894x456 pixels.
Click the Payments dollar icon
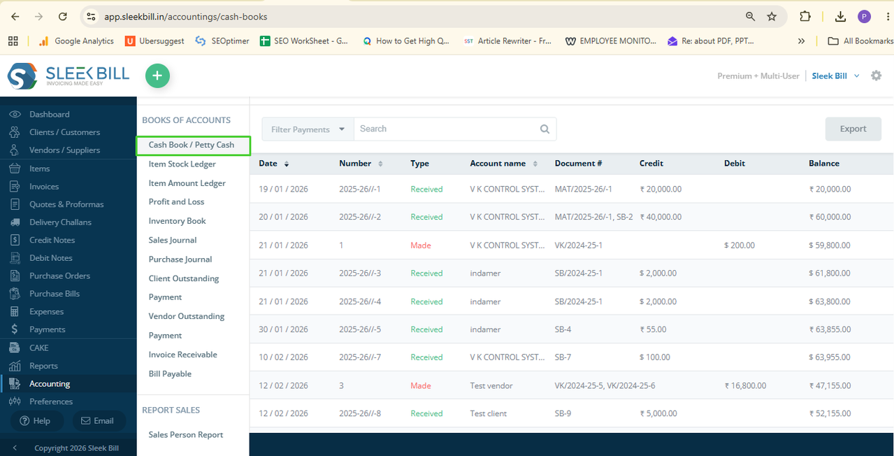coord(15,329)
